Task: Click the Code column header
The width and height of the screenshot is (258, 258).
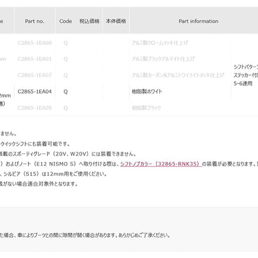Action: (x=65, y=21)
